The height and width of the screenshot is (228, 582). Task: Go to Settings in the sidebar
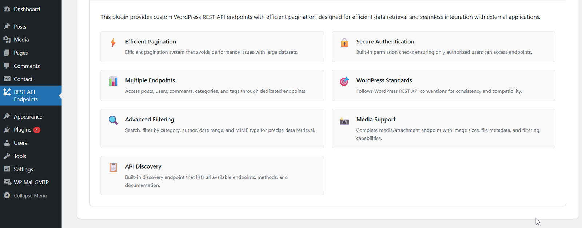tap(31, 169)
